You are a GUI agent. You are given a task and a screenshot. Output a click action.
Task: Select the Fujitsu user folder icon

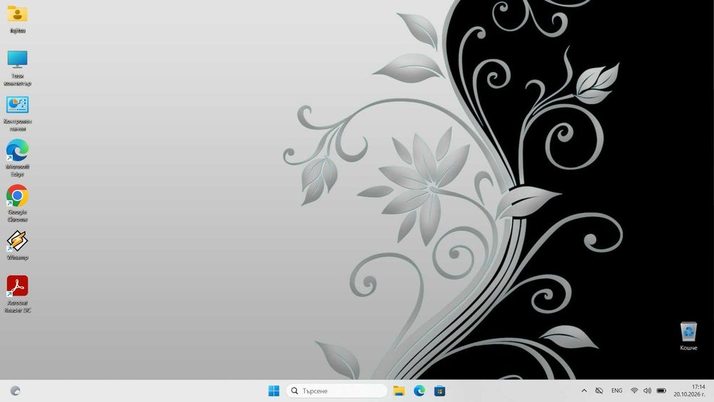(x=17, y=19)
